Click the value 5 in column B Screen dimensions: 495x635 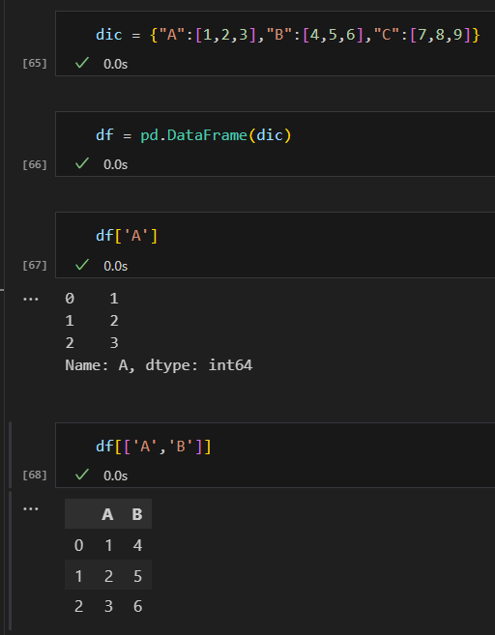(x=137, y=576)
